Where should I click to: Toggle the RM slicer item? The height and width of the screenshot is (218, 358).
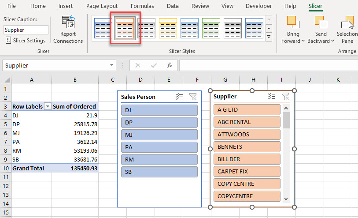(159, 160)
